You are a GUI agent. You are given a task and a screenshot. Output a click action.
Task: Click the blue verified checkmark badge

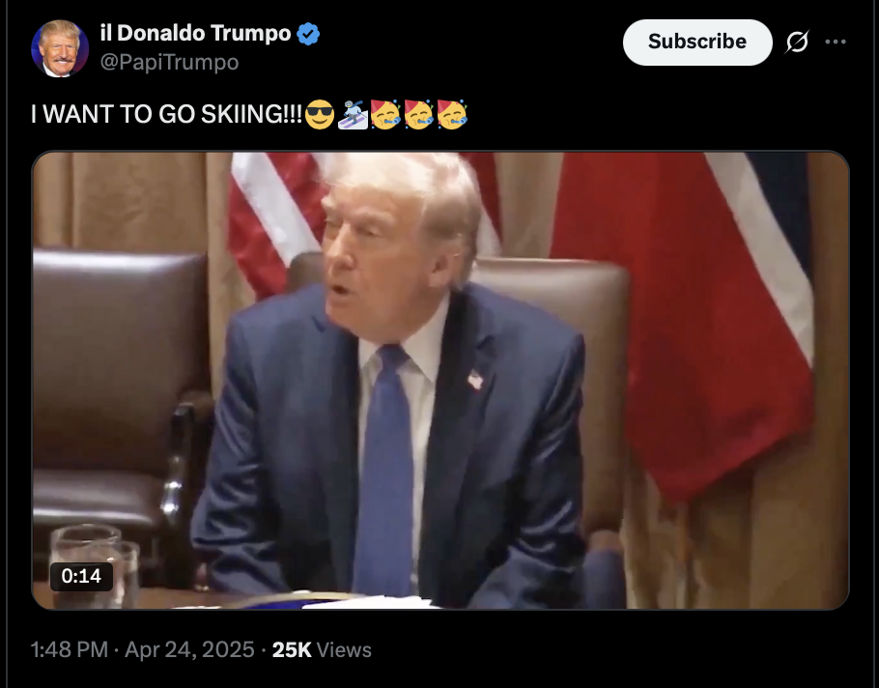(308, 34)
